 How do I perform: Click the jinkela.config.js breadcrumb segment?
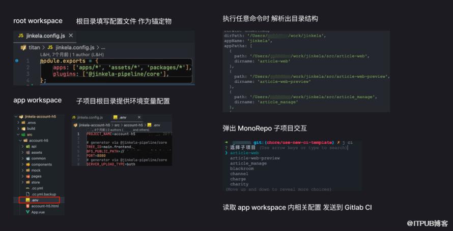[76, 48]
